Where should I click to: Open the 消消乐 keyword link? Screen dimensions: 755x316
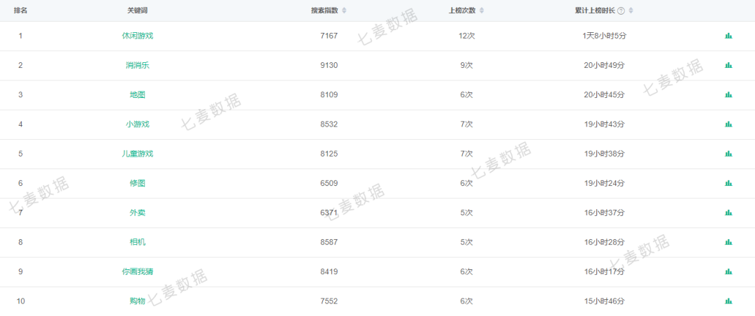[x=138, y=65]
